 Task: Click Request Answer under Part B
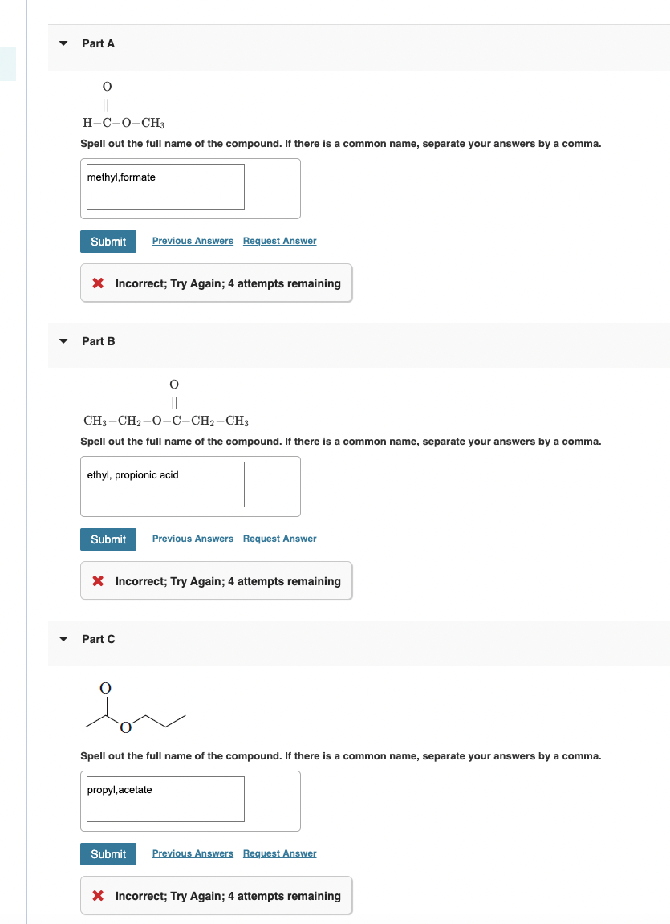point(279,539)
